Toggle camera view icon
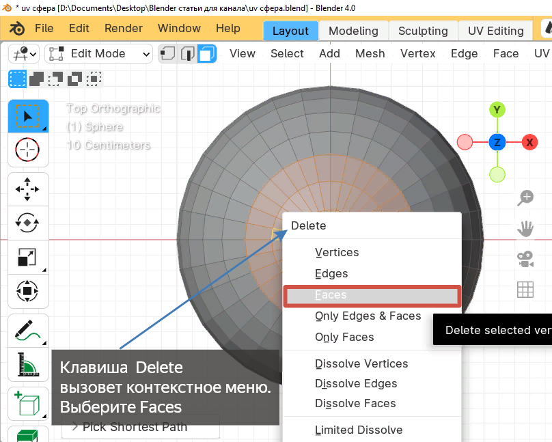Image resolution: width=552 pixels, height=442 pixels. pos(525,260)
